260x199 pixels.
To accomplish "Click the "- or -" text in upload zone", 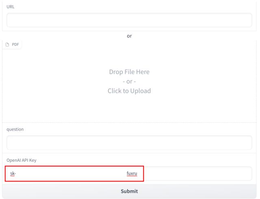I will (x=129, y=81).
